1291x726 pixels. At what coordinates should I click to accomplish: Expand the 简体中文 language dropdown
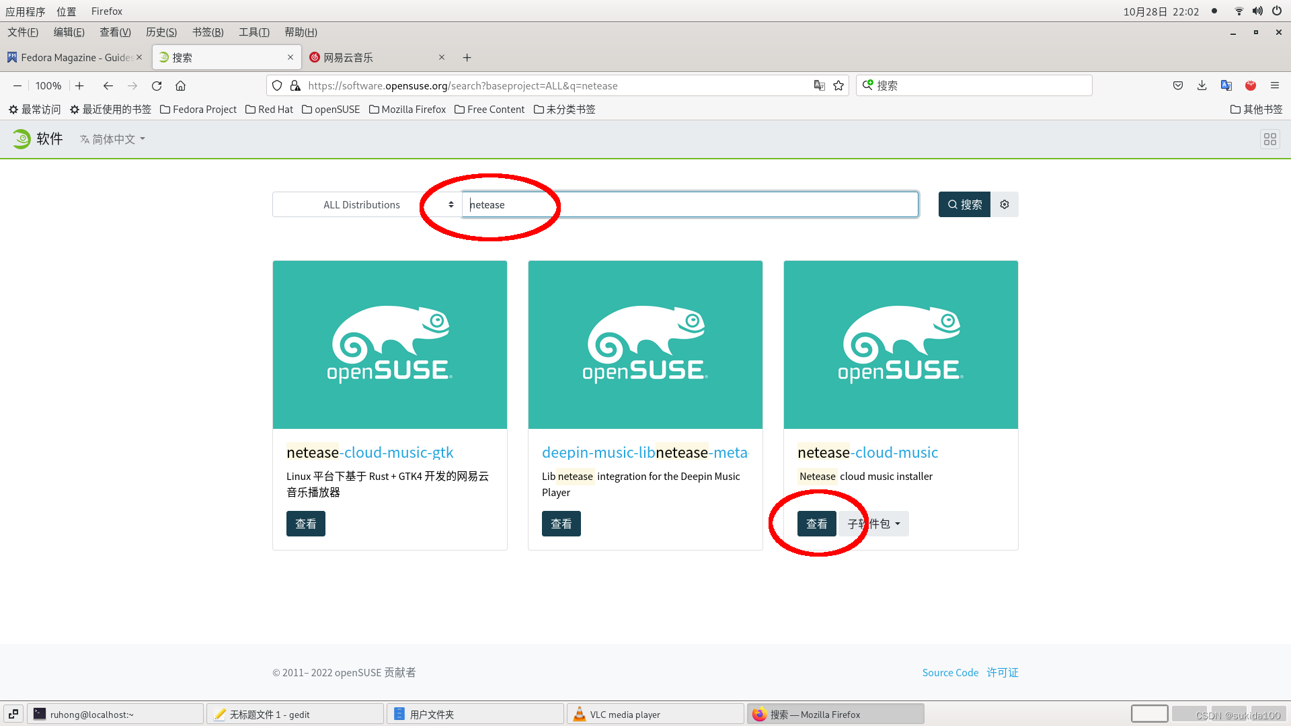point(112,139)
